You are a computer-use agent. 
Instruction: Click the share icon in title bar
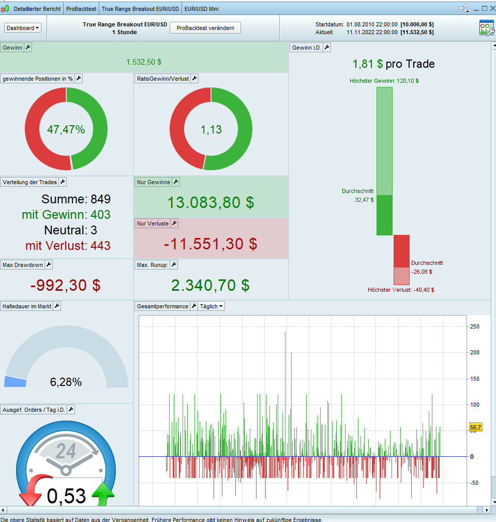[464, 9]
